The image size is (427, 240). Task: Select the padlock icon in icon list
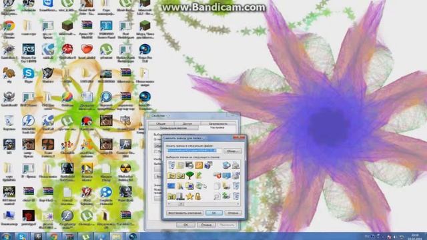tap(198, 196)
